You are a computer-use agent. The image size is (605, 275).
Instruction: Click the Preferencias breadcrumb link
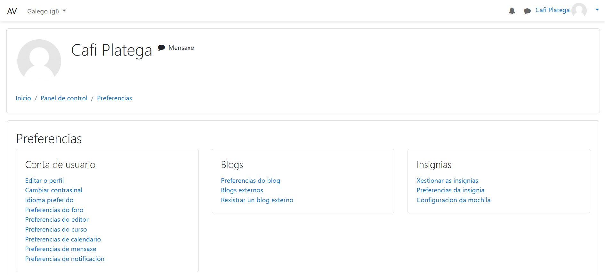114,98
